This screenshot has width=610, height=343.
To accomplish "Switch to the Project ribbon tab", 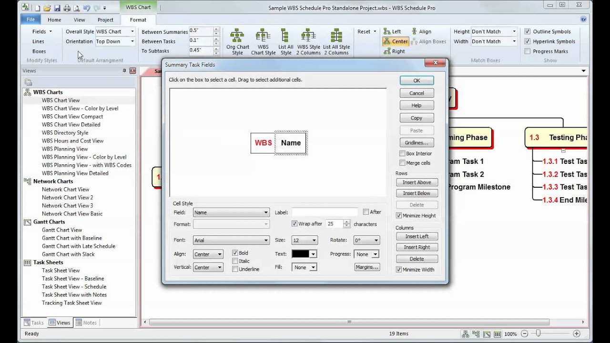I will pyautogui.click(x=105, y=20).
